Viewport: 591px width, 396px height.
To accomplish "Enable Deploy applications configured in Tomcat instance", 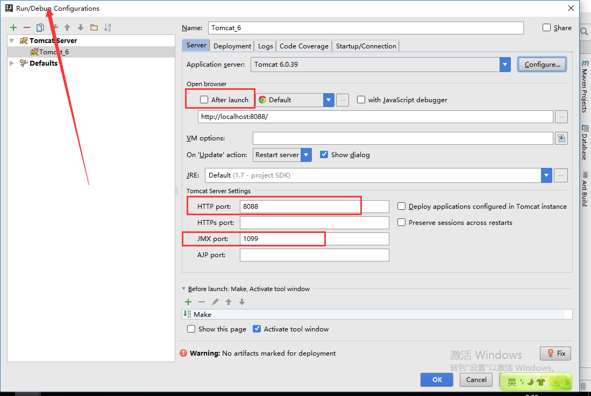I will coord(401,206).
